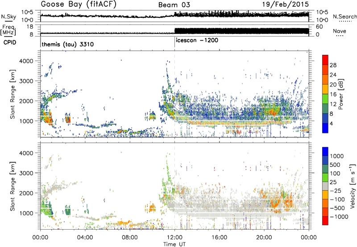Click the dotted line sample under Nave
This screenshot has height=247, width=357.
click(340, 36)
